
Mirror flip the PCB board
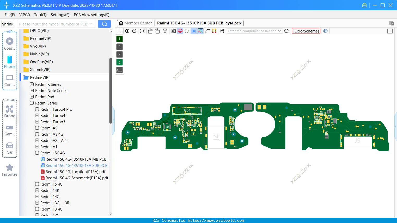pyautogui.click(x=173, y=31)
